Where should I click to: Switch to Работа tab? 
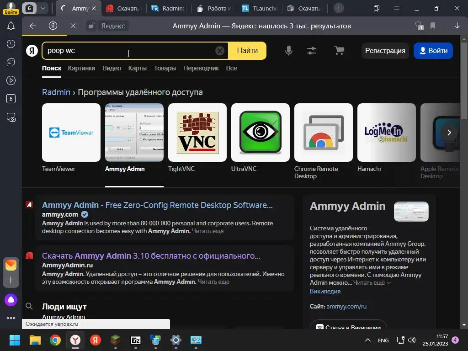(x=214, y=8)
